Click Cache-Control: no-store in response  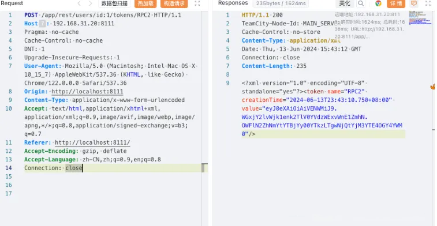click(281, 32)
